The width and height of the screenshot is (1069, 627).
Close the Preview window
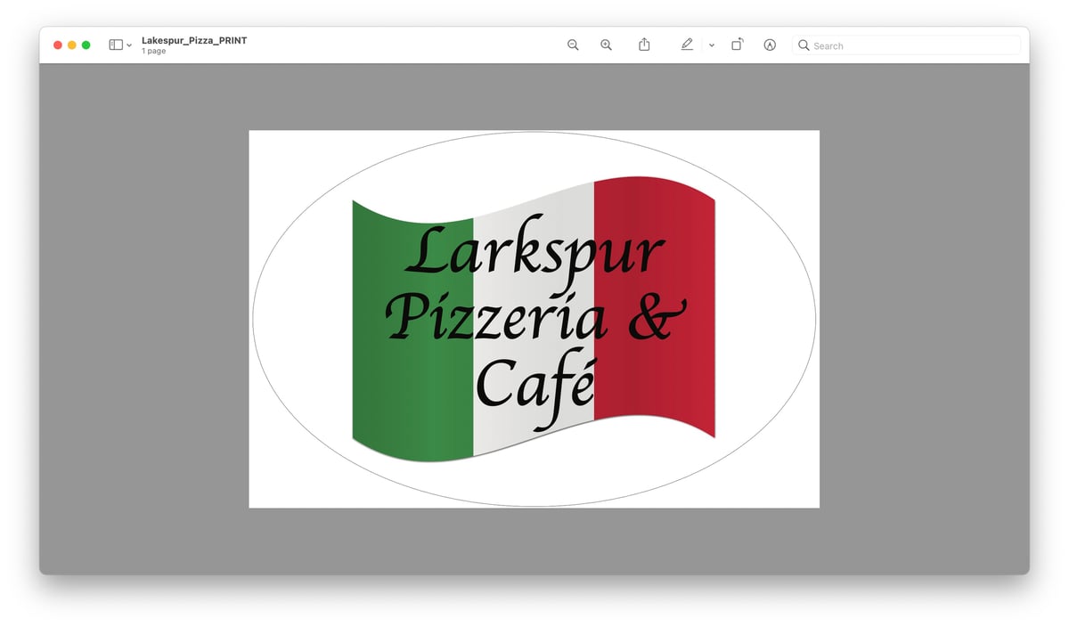tap(58, 45)
